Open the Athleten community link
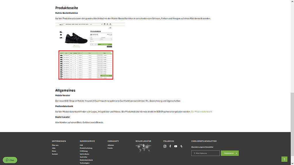The height and width of the screenshot is (165, 294). pyautogui.click(x=111, y=145)
